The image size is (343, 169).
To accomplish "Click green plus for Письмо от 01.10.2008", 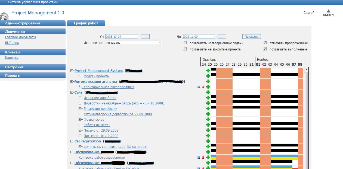I will click(208, 136).
